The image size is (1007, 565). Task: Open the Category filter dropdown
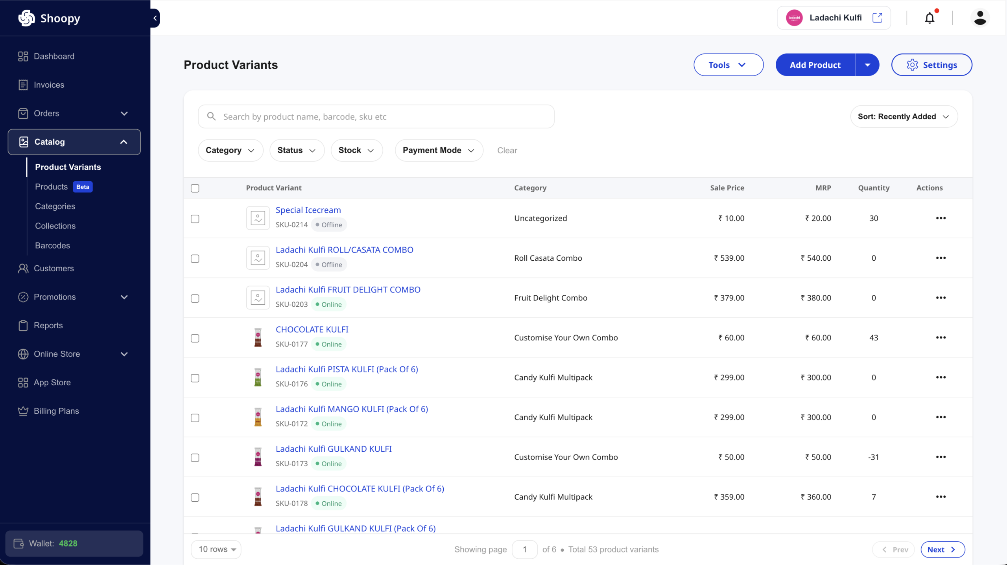230,150
